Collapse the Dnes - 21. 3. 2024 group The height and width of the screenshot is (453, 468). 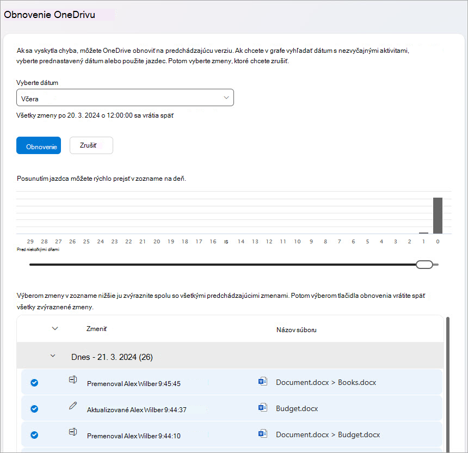point(53,356)
